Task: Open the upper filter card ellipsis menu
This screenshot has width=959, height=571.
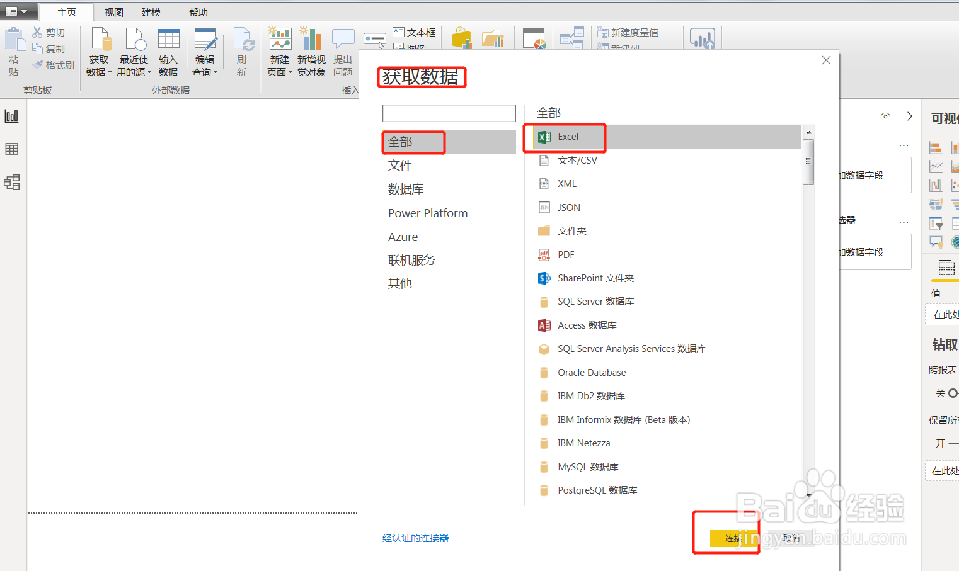Action: click(x=904, y=145)
